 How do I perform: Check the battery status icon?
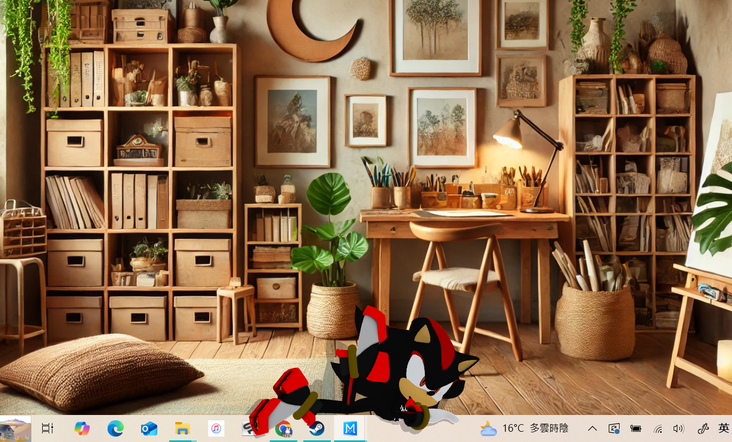pos(636,429)
